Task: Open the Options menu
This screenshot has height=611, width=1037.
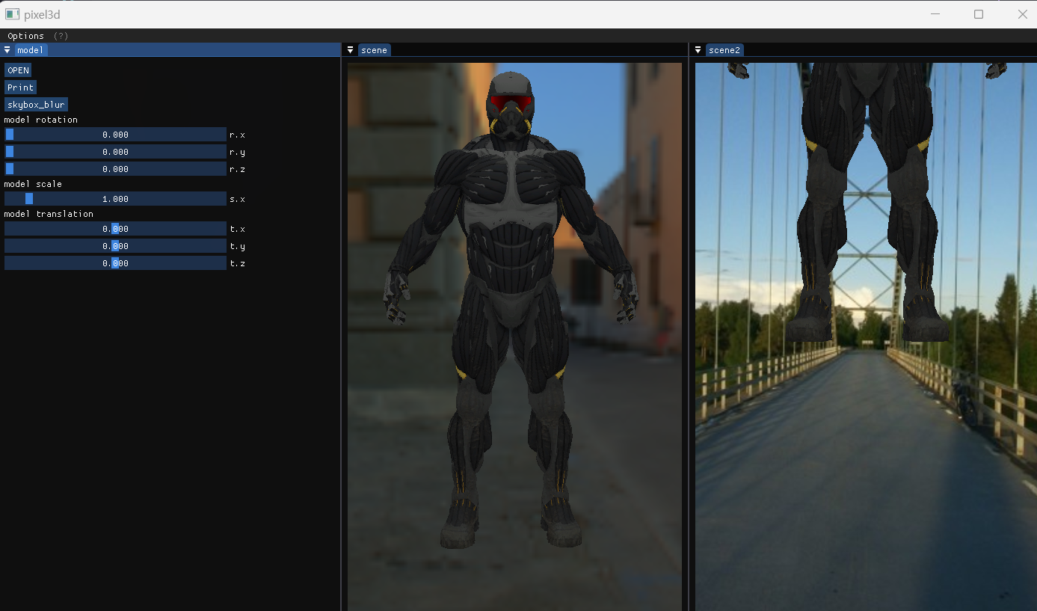Action: pos(25,36)
